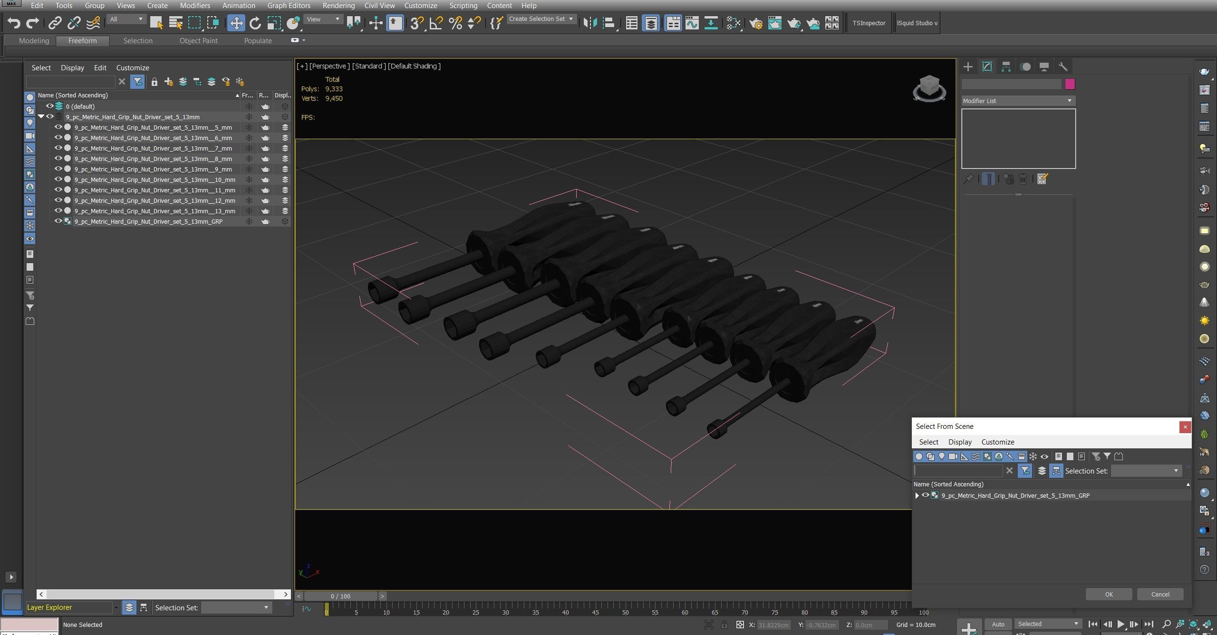Click the Undo arrow icon
The width and height of the screenshot is (1217, 635).
(x=14, y=23)
